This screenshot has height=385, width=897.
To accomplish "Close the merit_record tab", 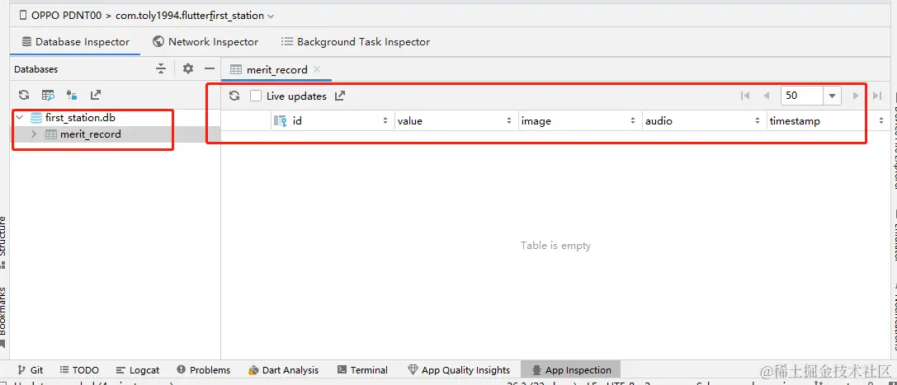I will tap(317, 69).
